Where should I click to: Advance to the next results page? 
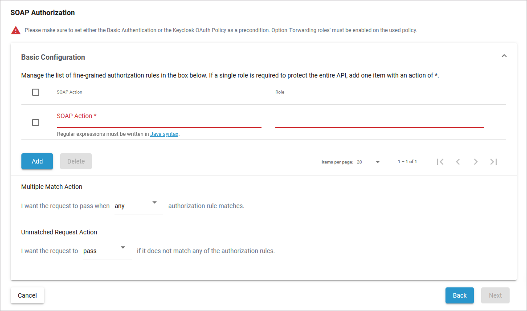point(476,162)
